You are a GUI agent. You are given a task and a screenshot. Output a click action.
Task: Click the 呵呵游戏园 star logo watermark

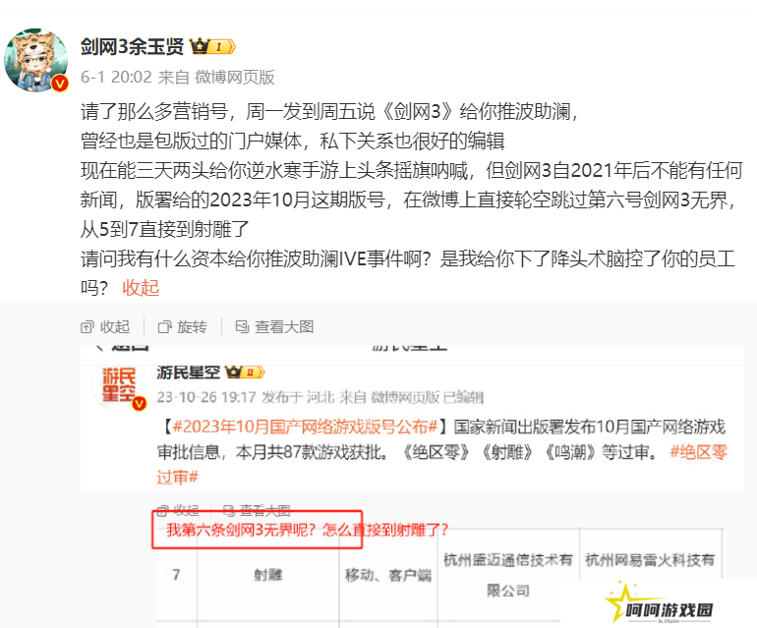pyautogui.click(x=660, y=603)
